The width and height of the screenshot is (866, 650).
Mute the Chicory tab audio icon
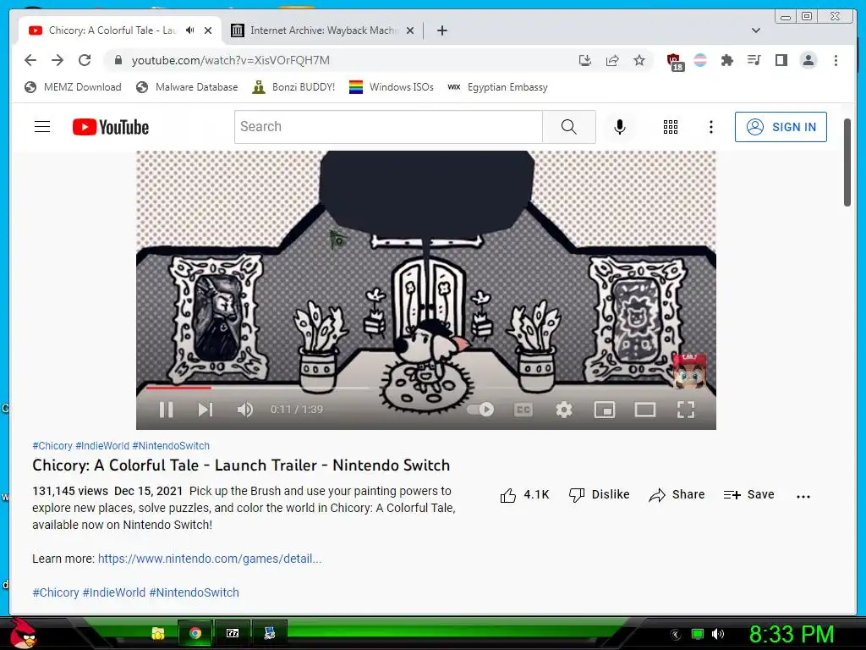tap(190, 30)
